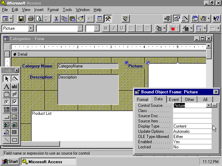Toggle Underline formatting
The width and height of the screenshot is (222, 166).
click(122, 28)
